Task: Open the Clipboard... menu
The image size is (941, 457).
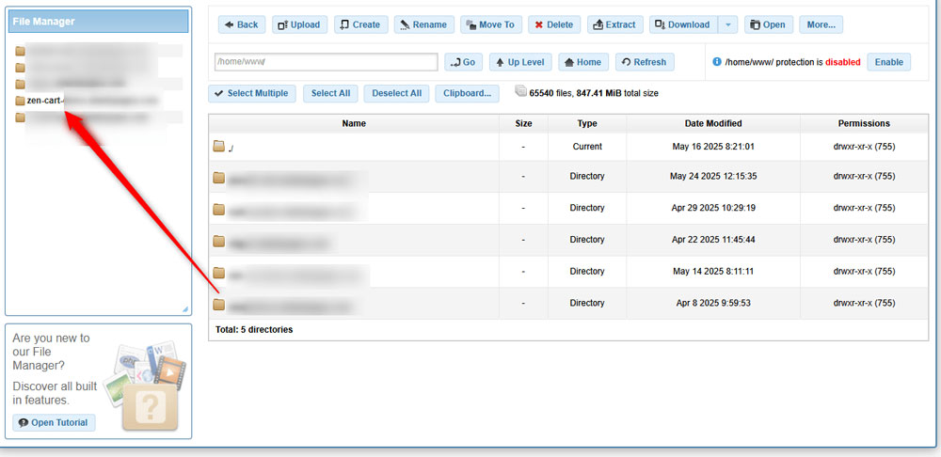Action: coord(467,93)
